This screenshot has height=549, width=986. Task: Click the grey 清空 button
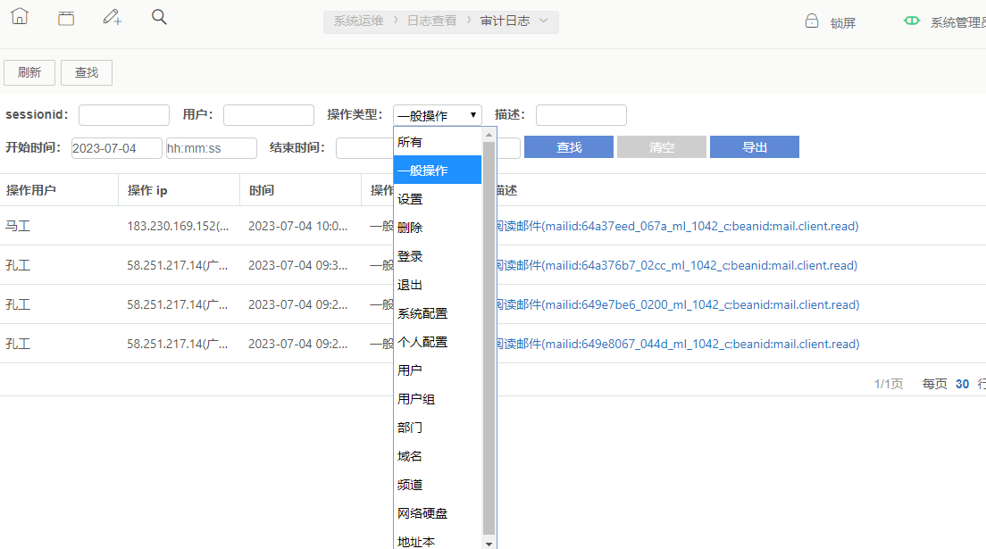[x=661, y=147]
